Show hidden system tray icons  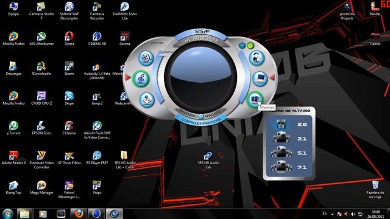(x=333, y=214)
